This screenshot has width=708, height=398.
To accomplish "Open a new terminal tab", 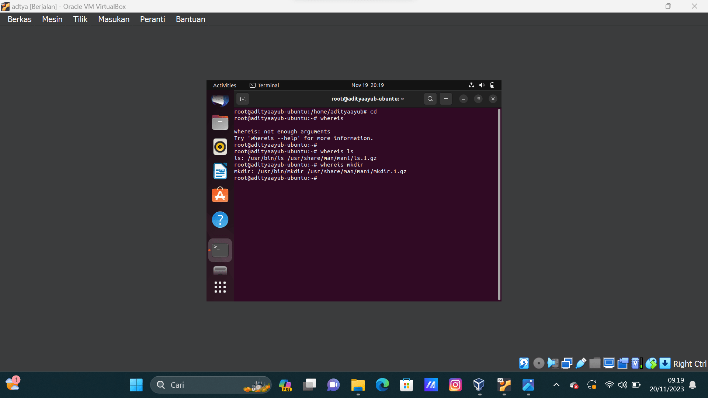I will [243, 99].
